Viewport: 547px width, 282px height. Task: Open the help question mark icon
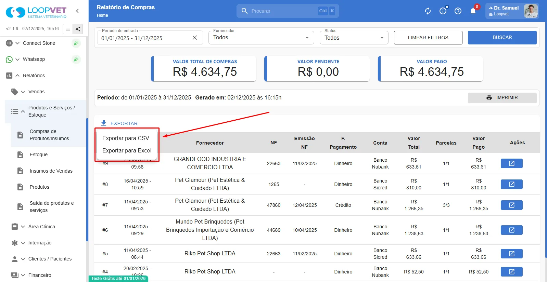click(458, 11)
